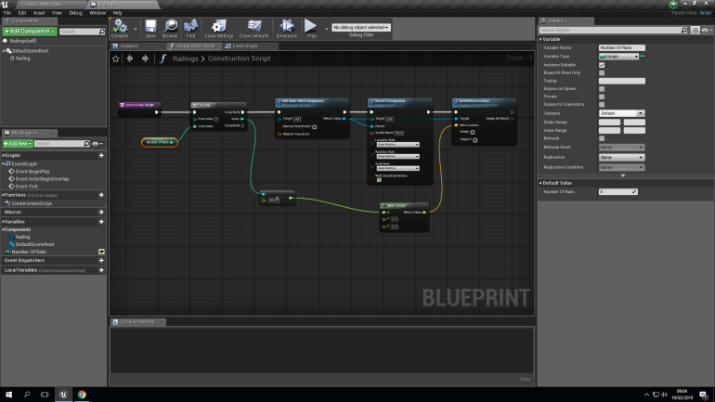This screenshot has width=715, height=402.
Task: Select Event BeginPlay in graphs list
Action: (32, 172)
